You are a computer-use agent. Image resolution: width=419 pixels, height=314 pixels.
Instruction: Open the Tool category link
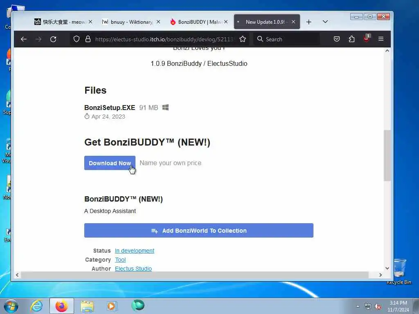click(x=120, y=260)
